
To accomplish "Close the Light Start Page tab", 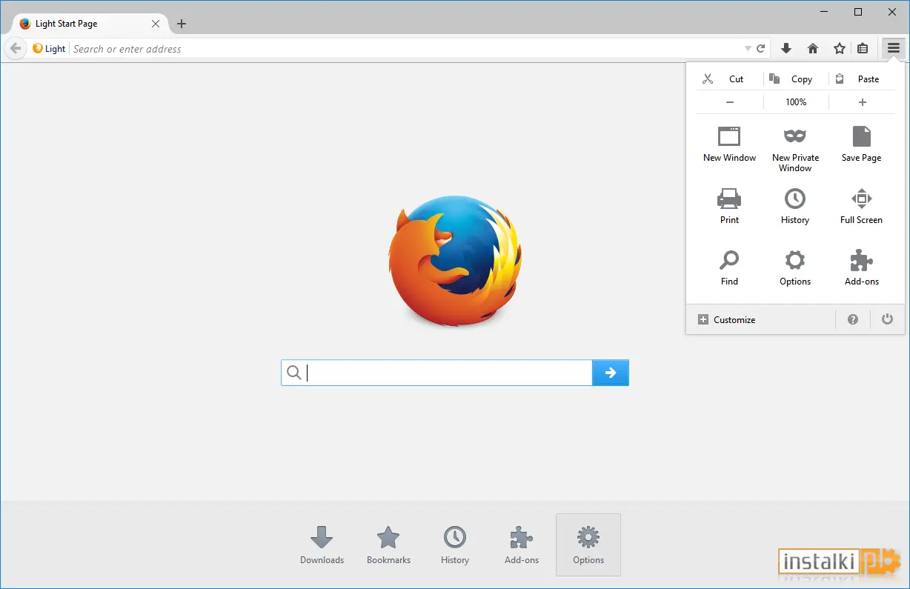I will 156,24.
